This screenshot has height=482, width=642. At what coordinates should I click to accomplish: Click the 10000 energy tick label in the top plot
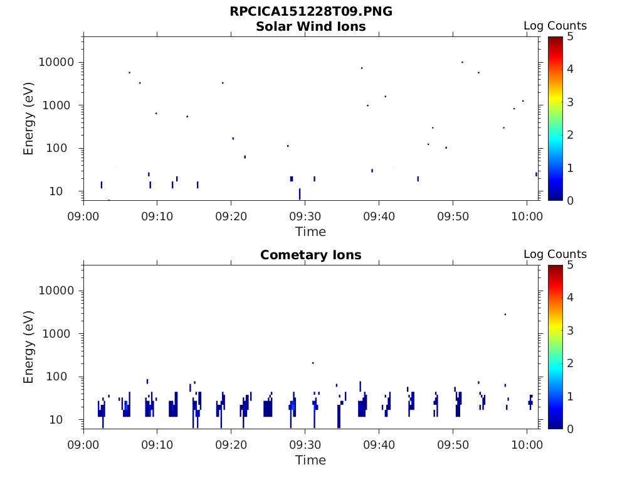(x=56, y=62)
